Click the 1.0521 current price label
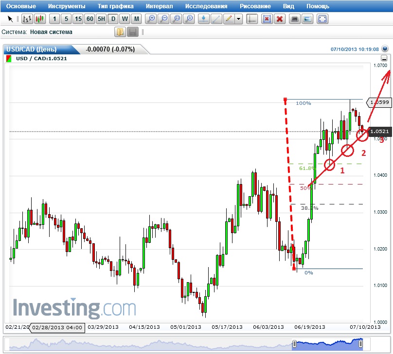This screenshot has width=393, height=354. (x=379, y=131)
